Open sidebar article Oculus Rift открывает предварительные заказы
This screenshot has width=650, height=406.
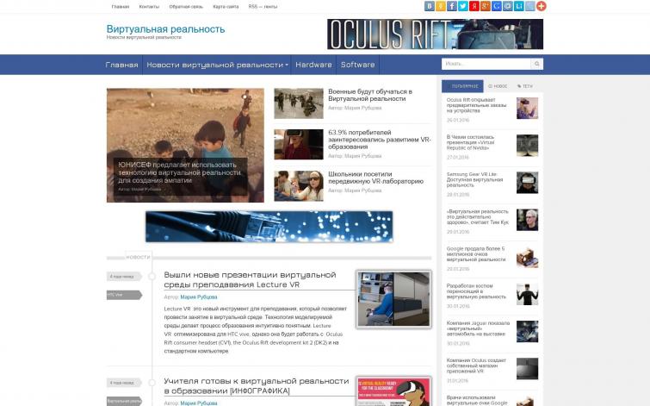[x=476, y=105]
